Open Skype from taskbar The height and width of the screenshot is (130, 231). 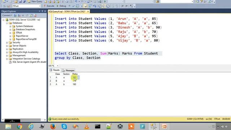(x=64, y=126)
